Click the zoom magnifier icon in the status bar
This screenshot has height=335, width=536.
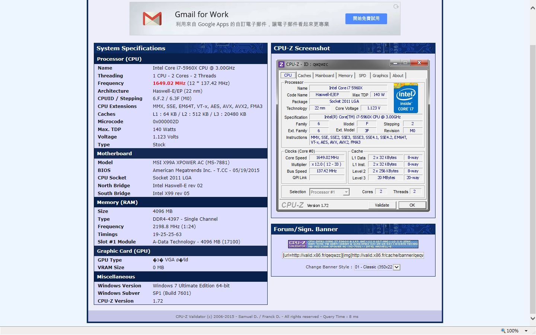(x=503, y=331)
